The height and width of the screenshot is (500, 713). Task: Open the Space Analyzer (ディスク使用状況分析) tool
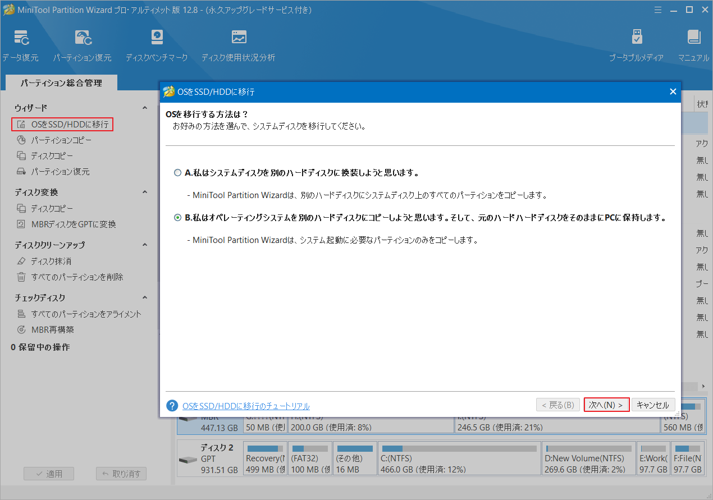click(x=239, y=45)
